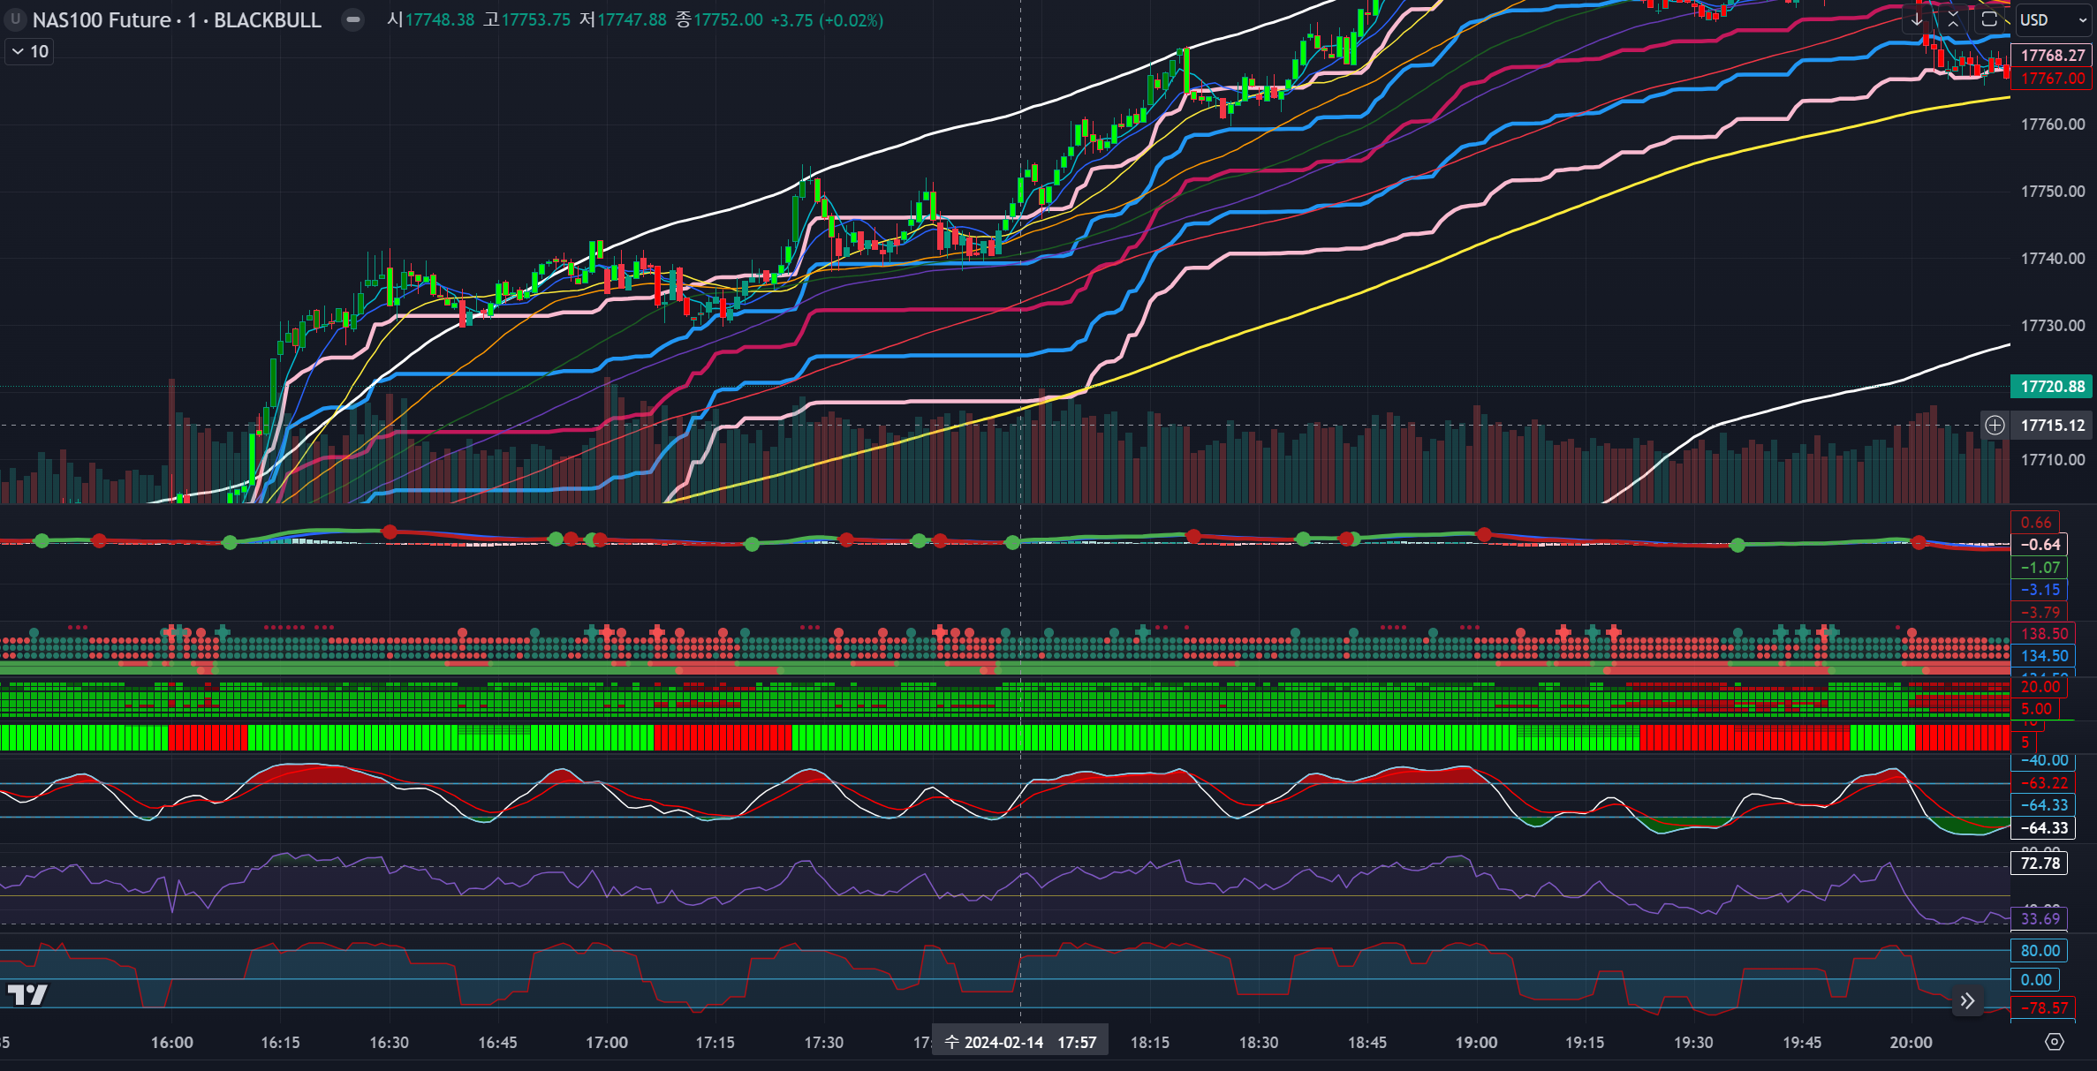Click the 16:00 time axis label
Image resolution: width=2097 pixels, height=1071 pixels.
(x=172, y=1042)
